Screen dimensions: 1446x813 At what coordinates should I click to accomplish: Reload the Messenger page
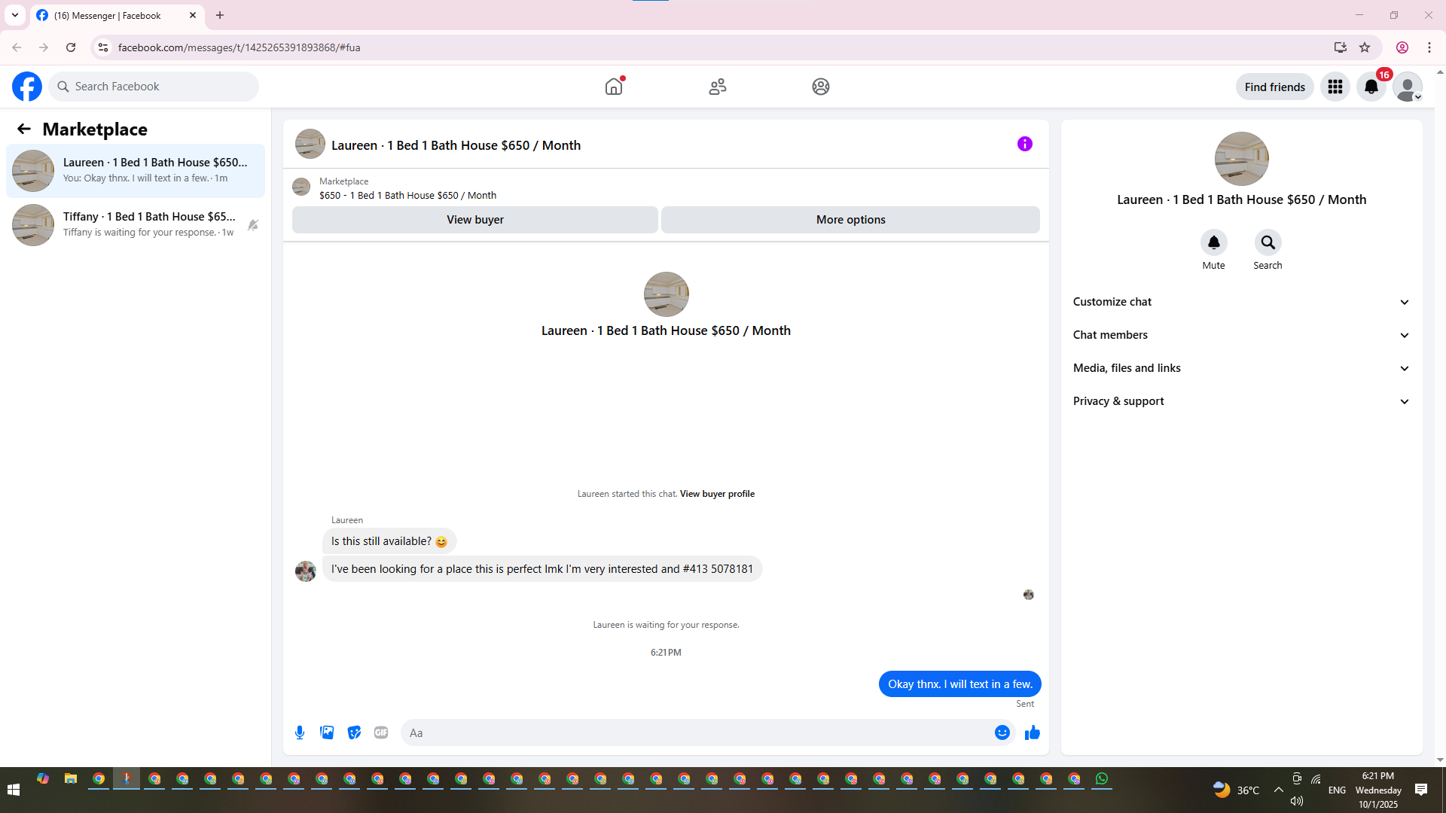(x=71, y=47)
